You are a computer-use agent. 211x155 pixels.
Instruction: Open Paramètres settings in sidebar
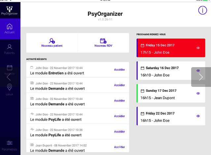click(10, 145)
